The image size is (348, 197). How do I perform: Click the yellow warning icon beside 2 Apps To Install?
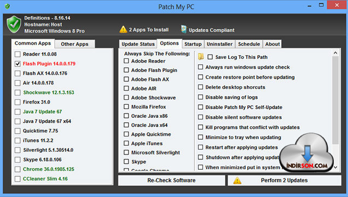[123, 29]
